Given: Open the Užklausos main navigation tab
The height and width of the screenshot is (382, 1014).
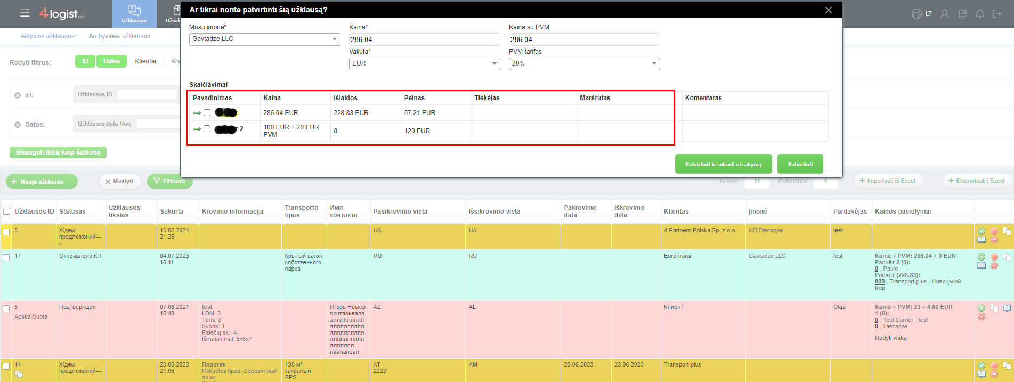Looking at the screenshot, I should tap(134, 14).
